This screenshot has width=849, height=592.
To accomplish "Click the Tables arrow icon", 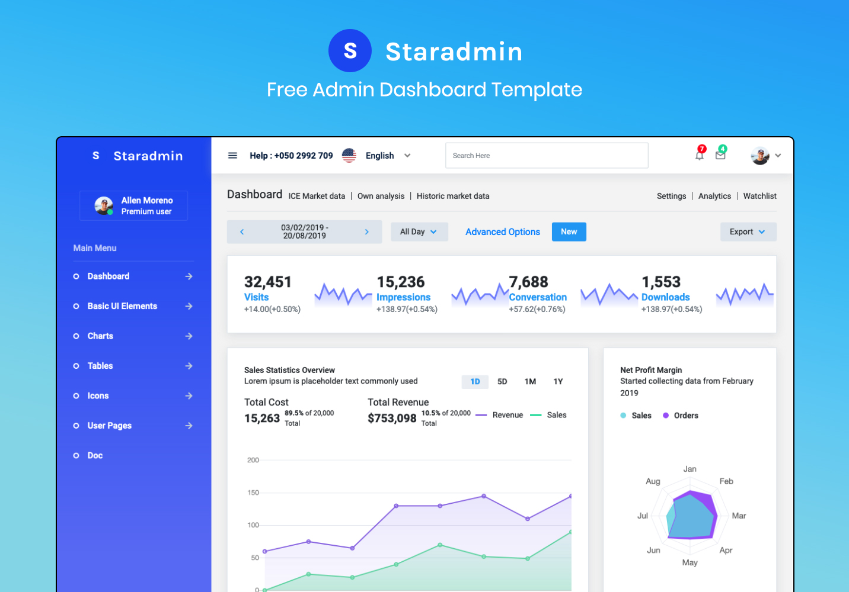I will tap(189, 366).
